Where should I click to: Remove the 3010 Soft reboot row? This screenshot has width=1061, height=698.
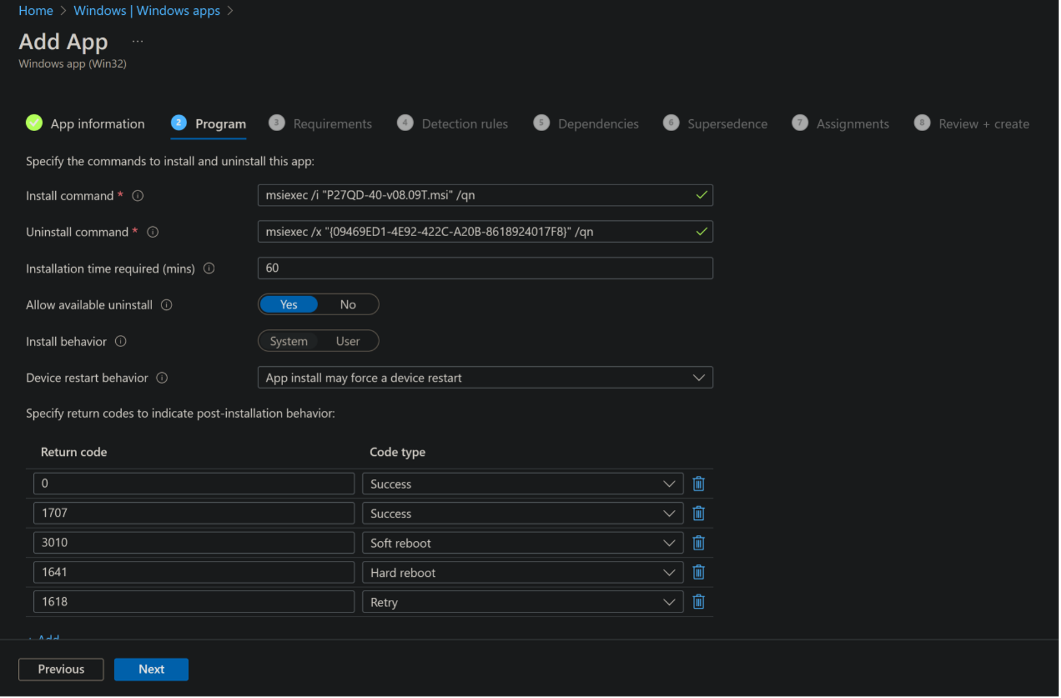tap(698, 543)
